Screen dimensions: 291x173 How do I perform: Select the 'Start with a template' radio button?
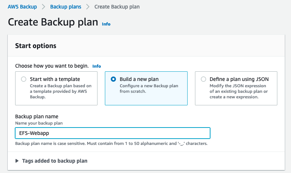[24, 79]
